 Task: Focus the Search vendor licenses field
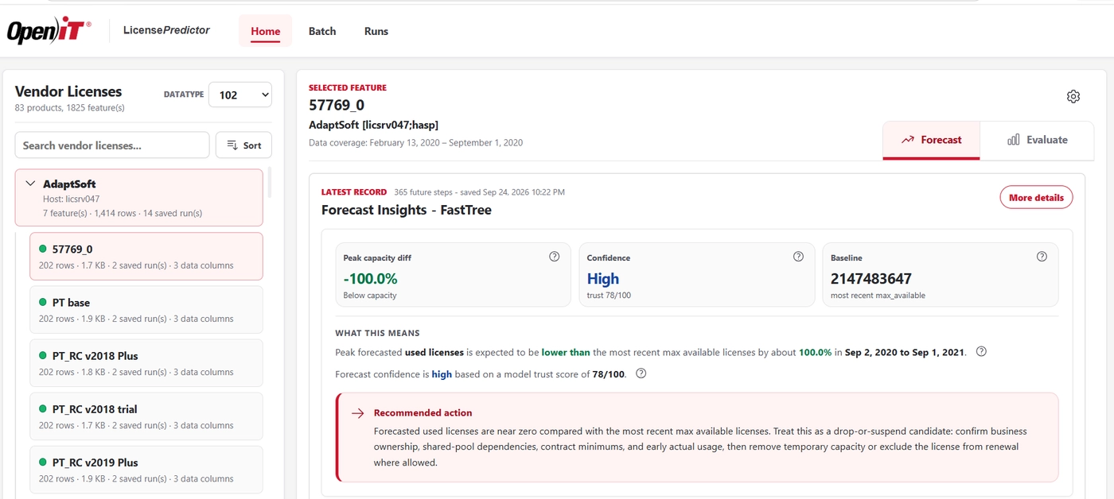112,145
